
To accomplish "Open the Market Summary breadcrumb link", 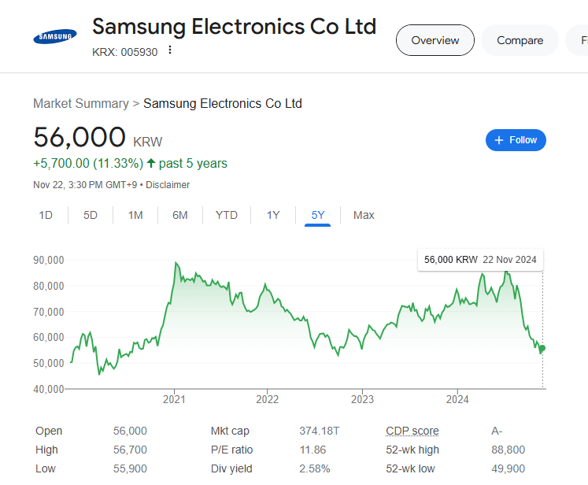I will coord(80,103).
